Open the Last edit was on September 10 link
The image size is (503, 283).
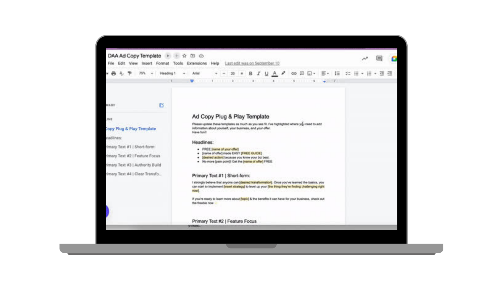coord(252,63)
